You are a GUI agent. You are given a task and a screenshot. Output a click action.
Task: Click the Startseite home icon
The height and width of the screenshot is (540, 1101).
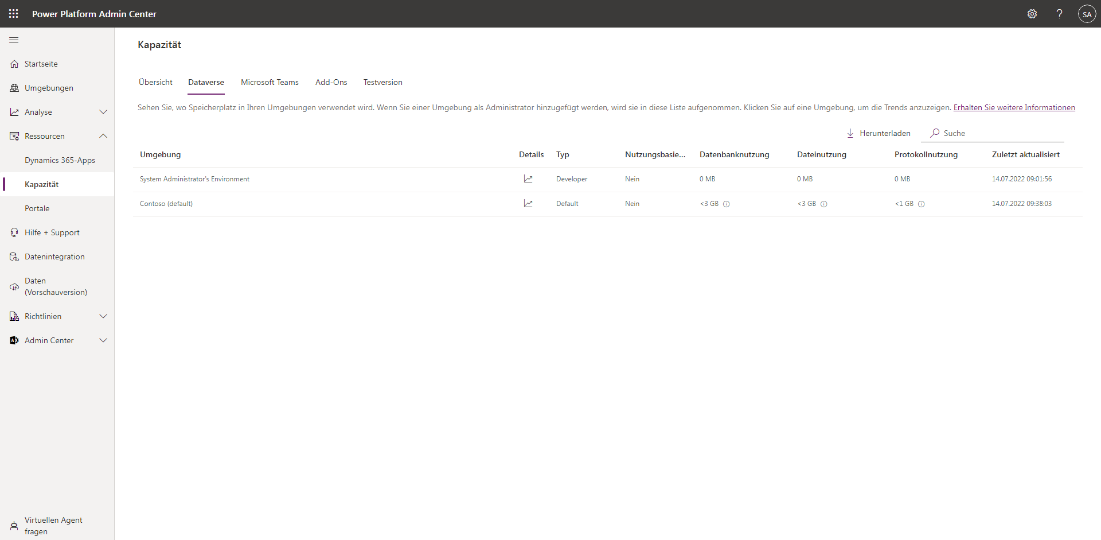click(x=14, y=64)
